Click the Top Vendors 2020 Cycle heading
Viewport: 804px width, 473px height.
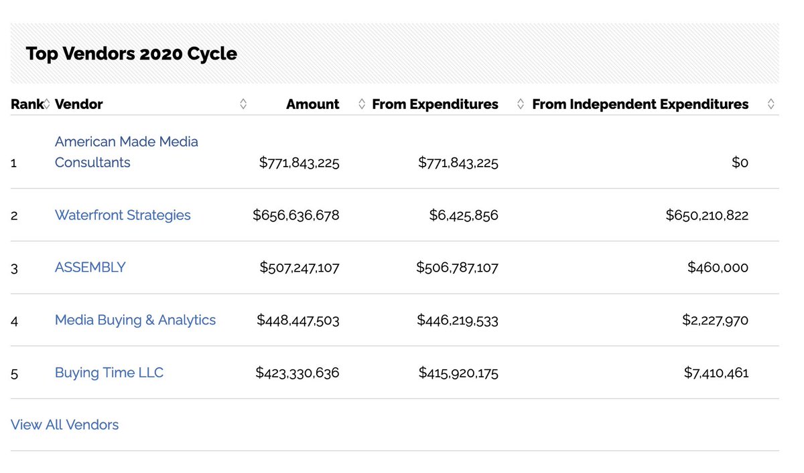[131, 54]
